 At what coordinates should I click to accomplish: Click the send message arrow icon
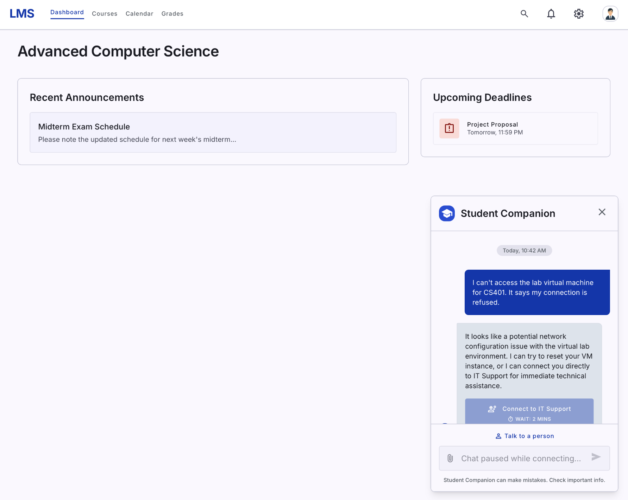tap(596, 457)
